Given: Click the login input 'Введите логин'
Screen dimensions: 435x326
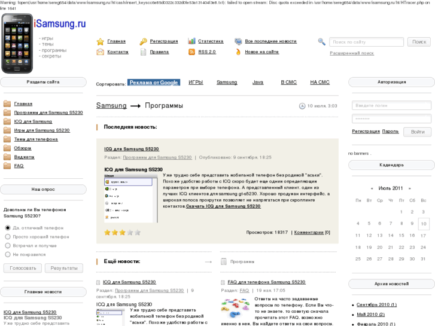Looking at the screenshot, I should (x=391, y=105).
